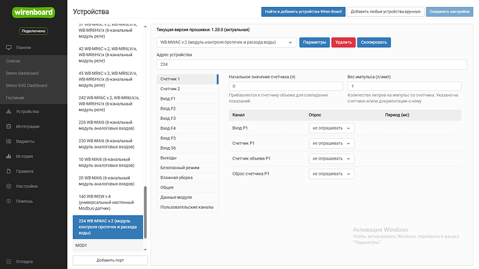Select device 242 WB-MR6C v.2
The height and width of the screenshot is (269, 479).
pos(108,104)
